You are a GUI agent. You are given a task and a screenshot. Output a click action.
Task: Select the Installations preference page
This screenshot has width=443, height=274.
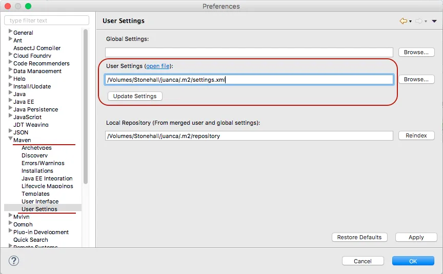coord(37,171)
